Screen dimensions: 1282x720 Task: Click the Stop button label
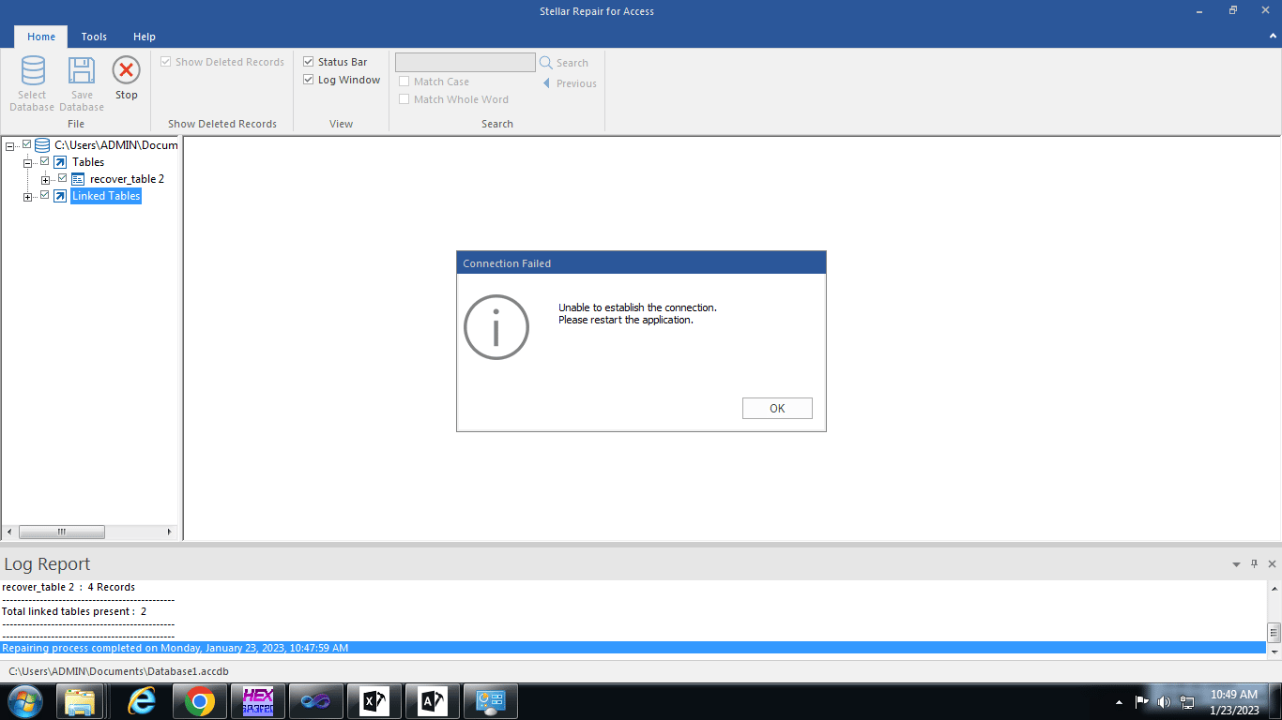click(x=127, y=95)
